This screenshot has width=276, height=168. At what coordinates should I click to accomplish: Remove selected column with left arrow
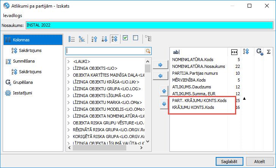tap(160, 76)
